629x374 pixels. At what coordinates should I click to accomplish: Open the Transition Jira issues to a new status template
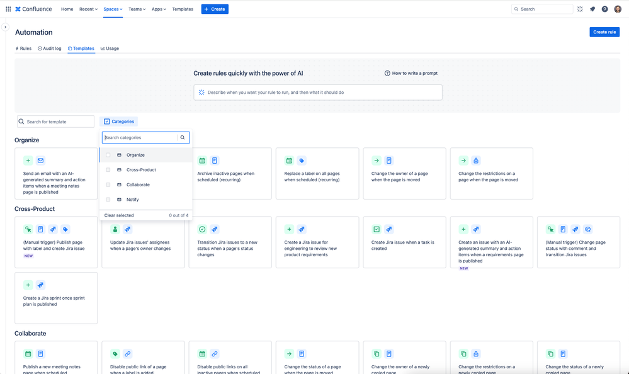coord(230,242)
